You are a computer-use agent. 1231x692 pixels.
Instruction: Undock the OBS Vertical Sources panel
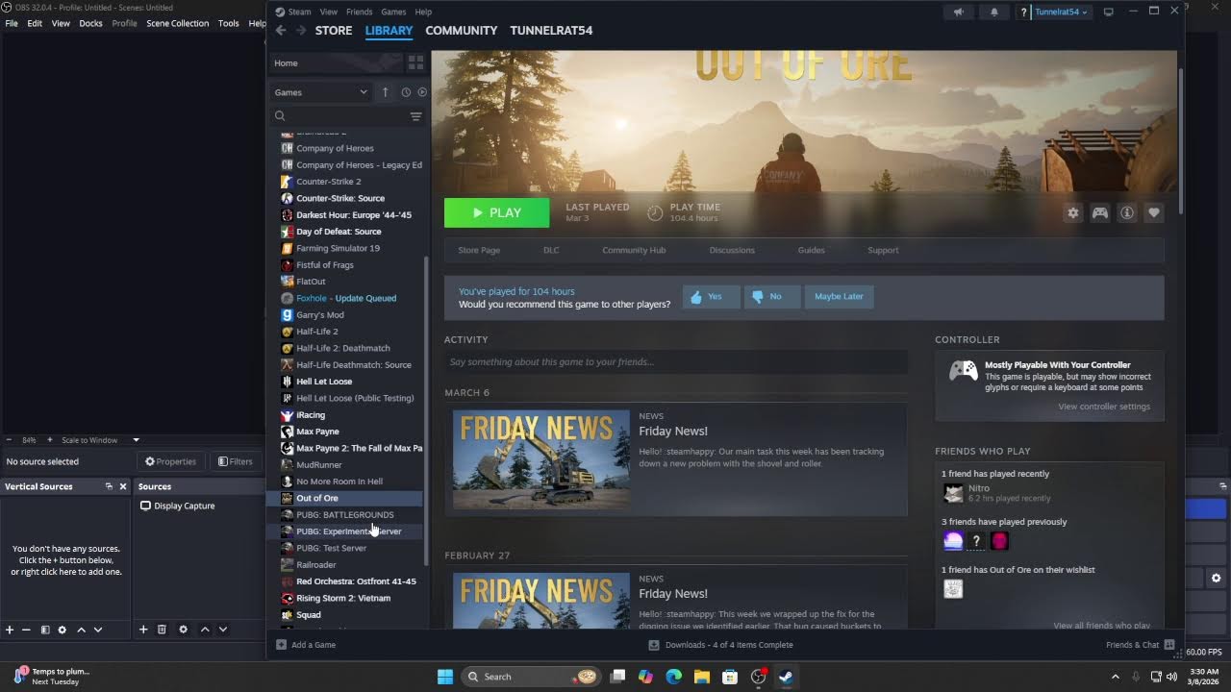point(109,486)
